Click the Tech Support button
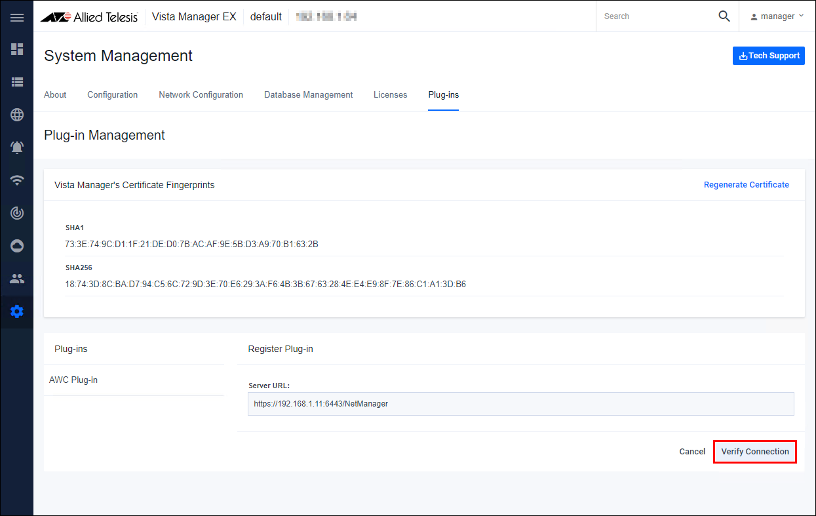The height and width of the screenshot is (516, 816). click(768, 56)
